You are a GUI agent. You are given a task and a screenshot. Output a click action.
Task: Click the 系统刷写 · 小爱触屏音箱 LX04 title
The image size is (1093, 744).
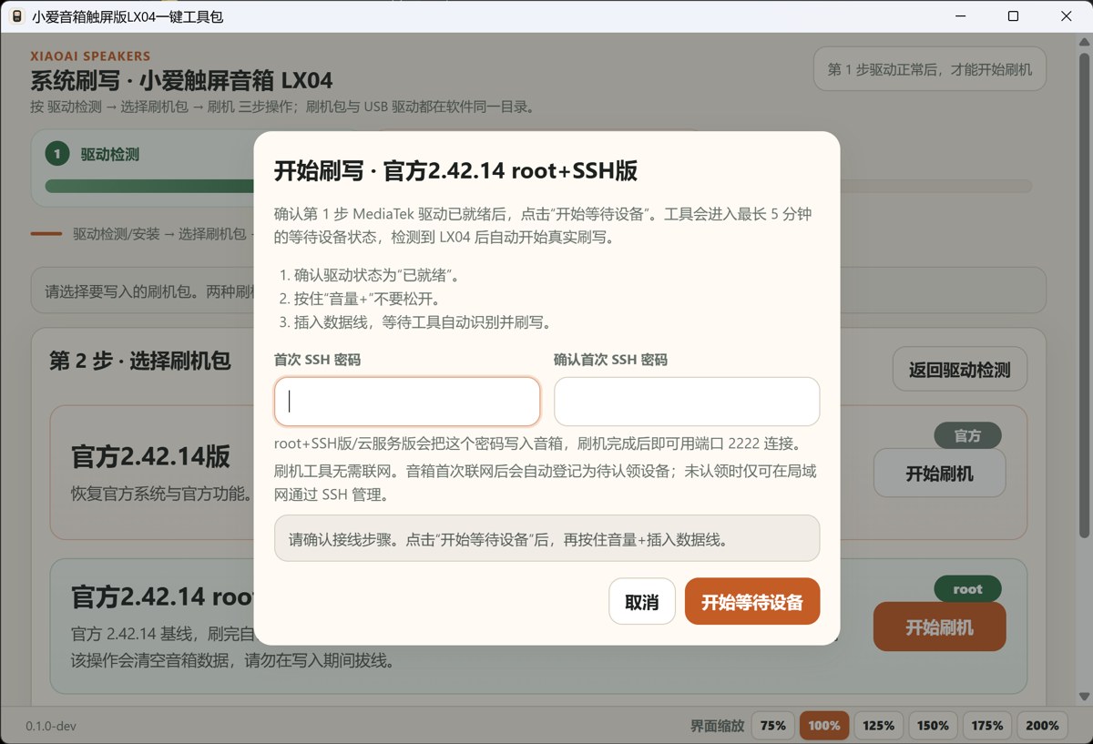pyautogui.click(x=181, y=80)
